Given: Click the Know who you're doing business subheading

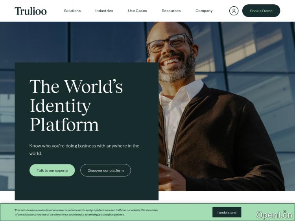Looking at the screenshot, I should coord(84,149).
